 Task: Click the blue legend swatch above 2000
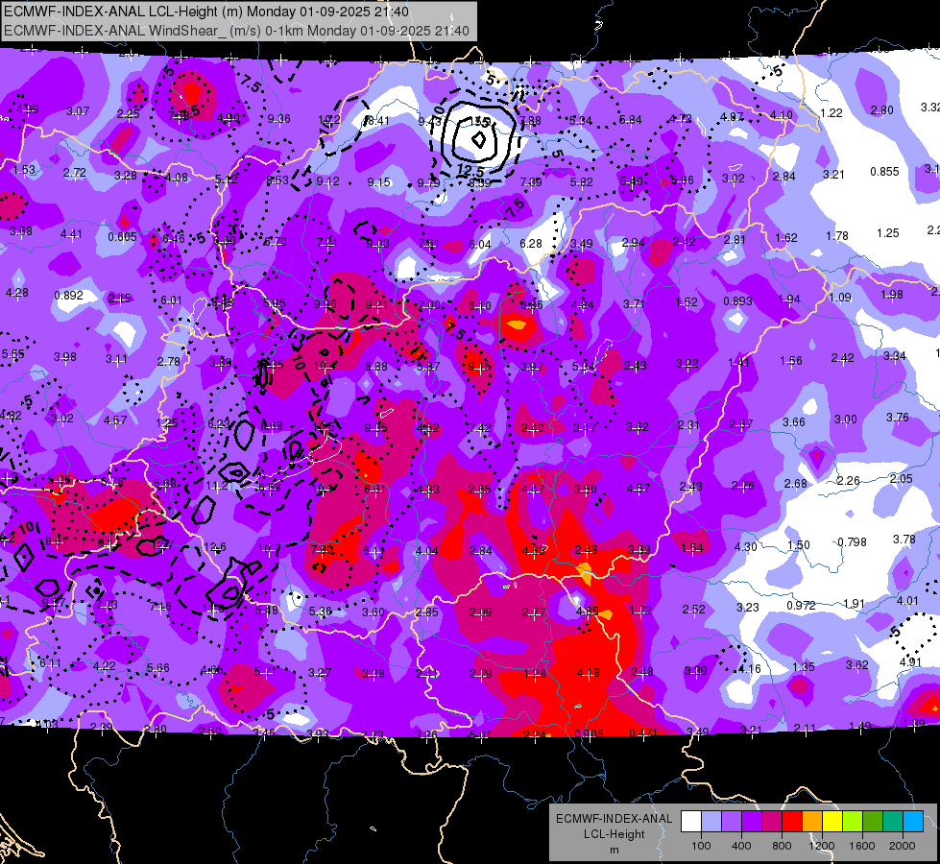(x=913, y=821)
